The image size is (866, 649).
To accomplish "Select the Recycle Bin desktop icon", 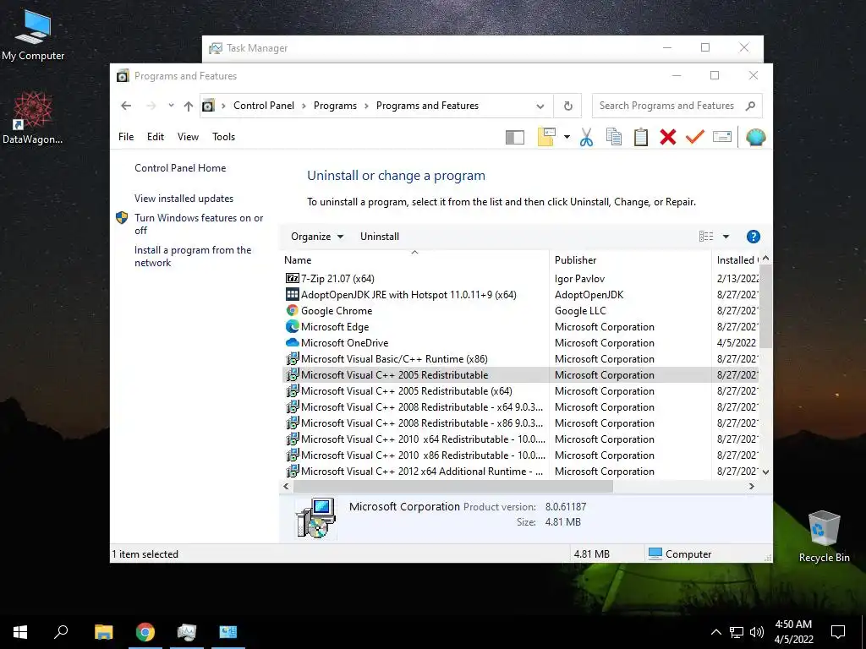I will point(824,537).
